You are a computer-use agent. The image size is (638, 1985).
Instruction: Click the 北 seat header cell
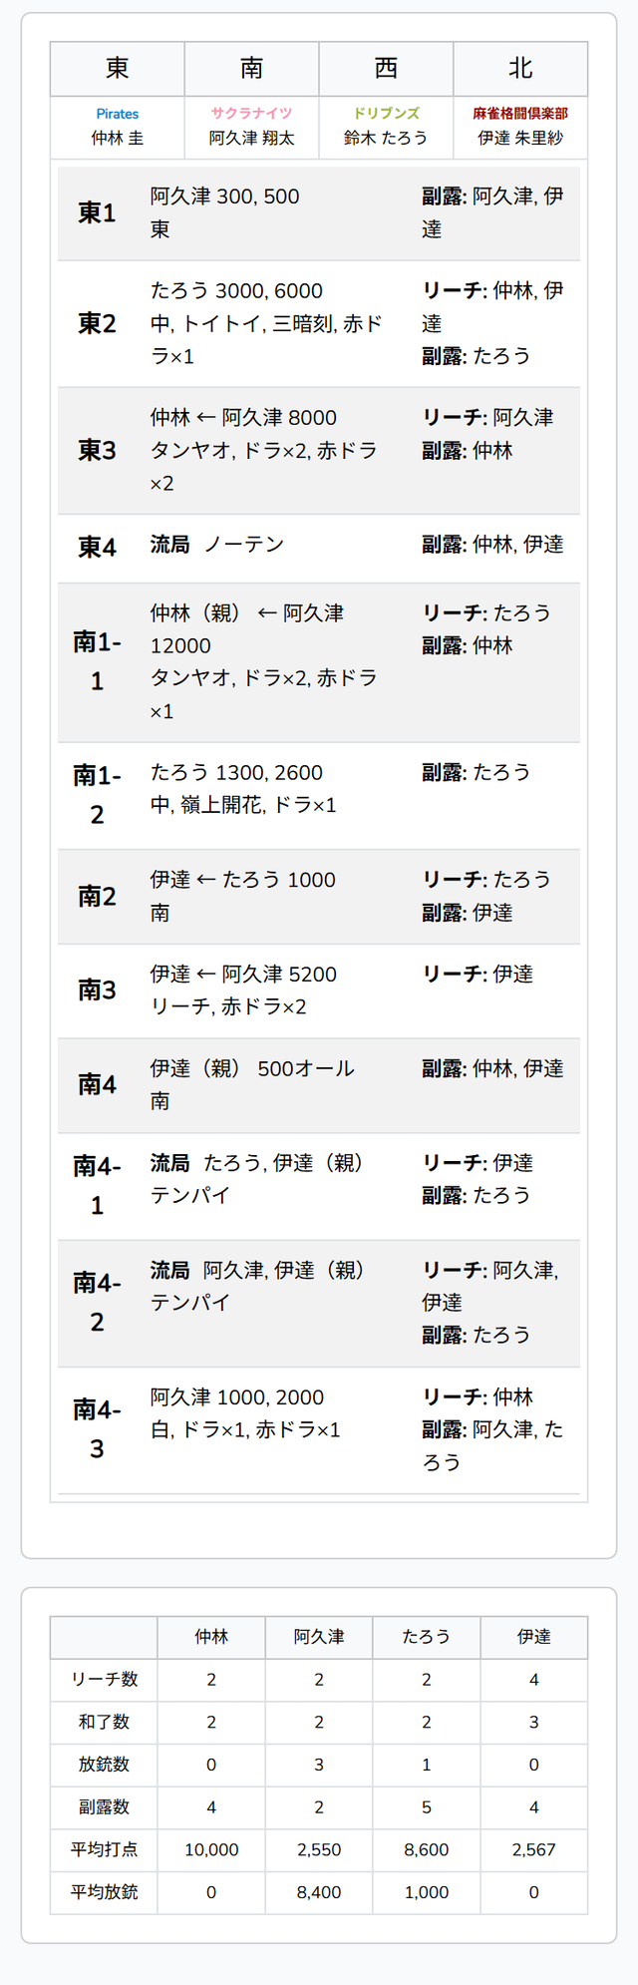520,68
